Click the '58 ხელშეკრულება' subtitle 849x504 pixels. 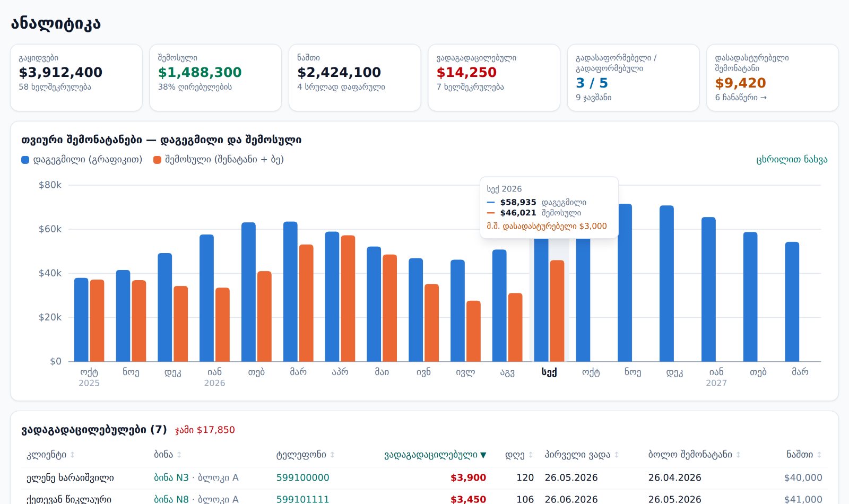(55, 87)
